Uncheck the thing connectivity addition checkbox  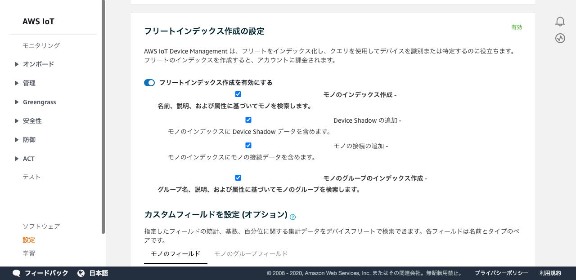(x=248, y=146)
